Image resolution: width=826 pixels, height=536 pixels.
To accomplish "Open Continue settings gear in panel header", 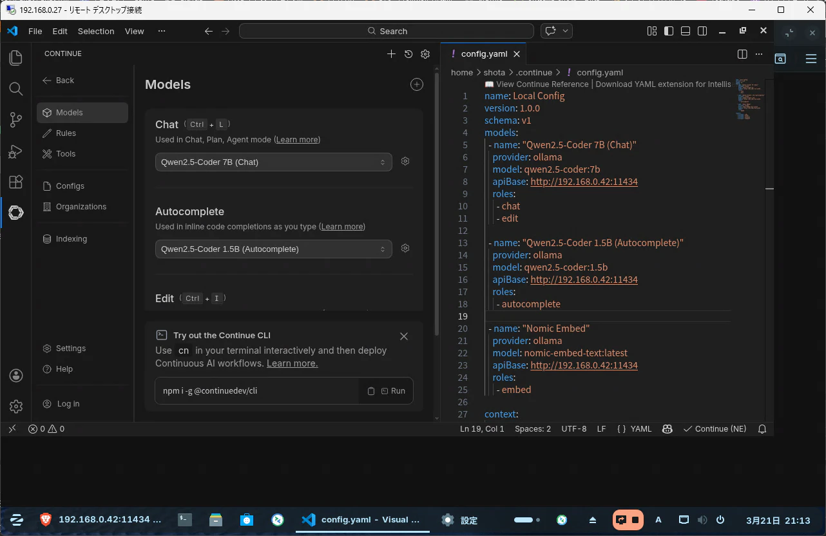I will (425, 54).
